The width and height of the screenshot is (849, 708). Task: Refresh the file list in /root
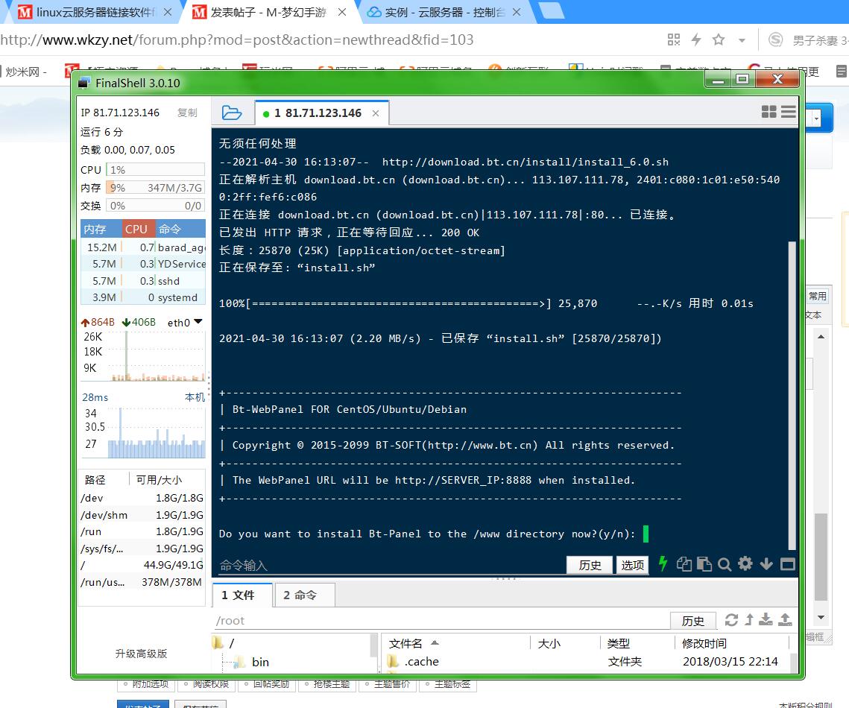click(x=731, y=619)
